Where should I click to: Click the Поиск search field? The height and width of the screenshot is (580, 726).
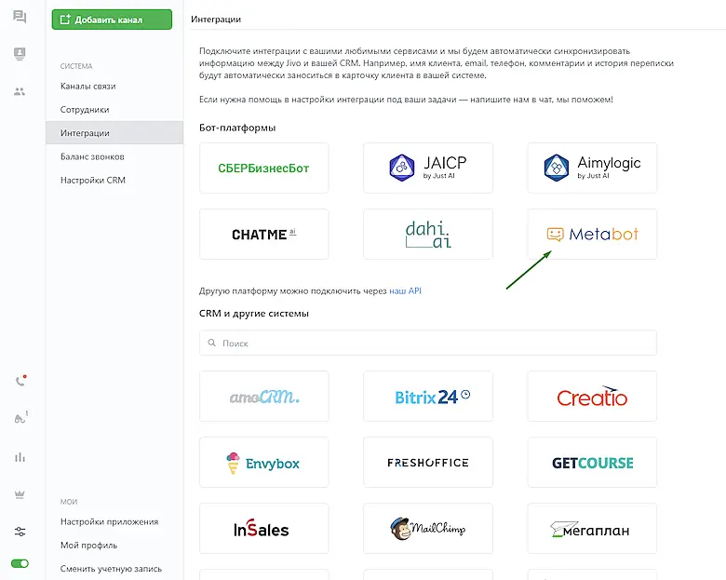[428, 344]
